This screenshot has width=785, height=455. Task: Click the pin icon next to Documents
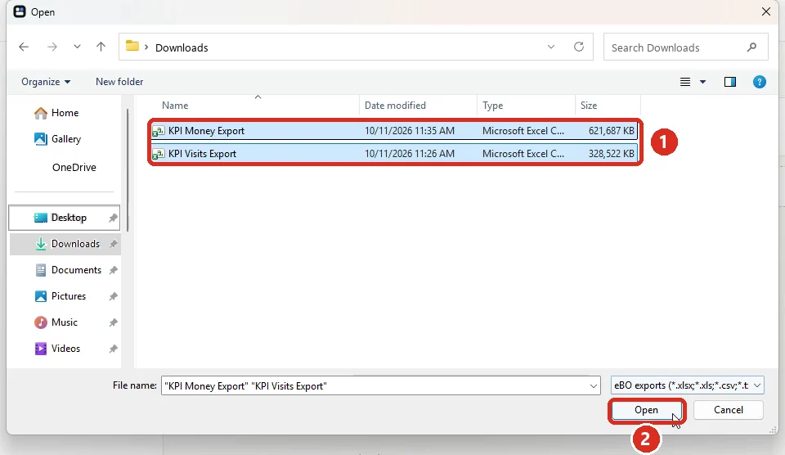coord(113,270)
